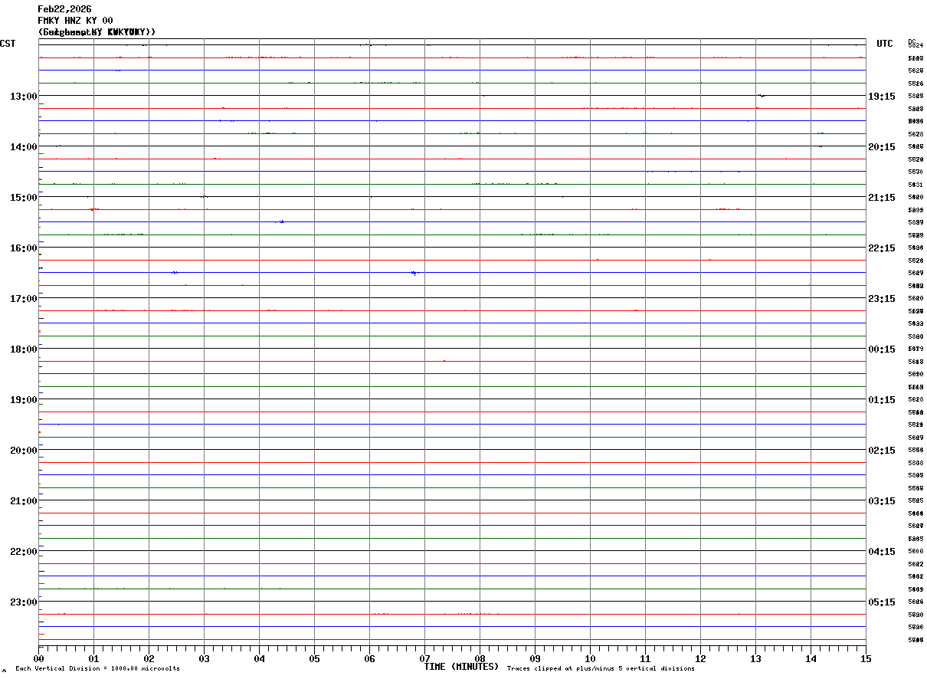Image resolution: width=927 pixels, height=679 pixels.
Task: Click the 04:15 UTC time label
Action: coord(882,552)
